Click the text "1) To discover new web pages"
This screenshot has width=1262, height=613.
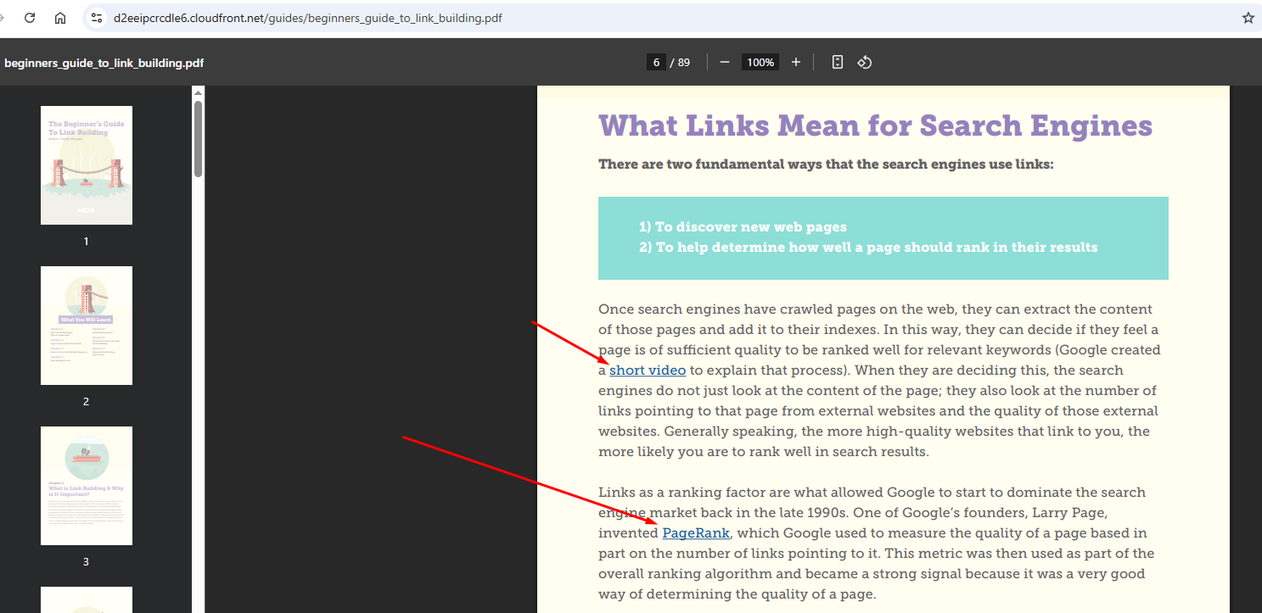coord(743,226)
